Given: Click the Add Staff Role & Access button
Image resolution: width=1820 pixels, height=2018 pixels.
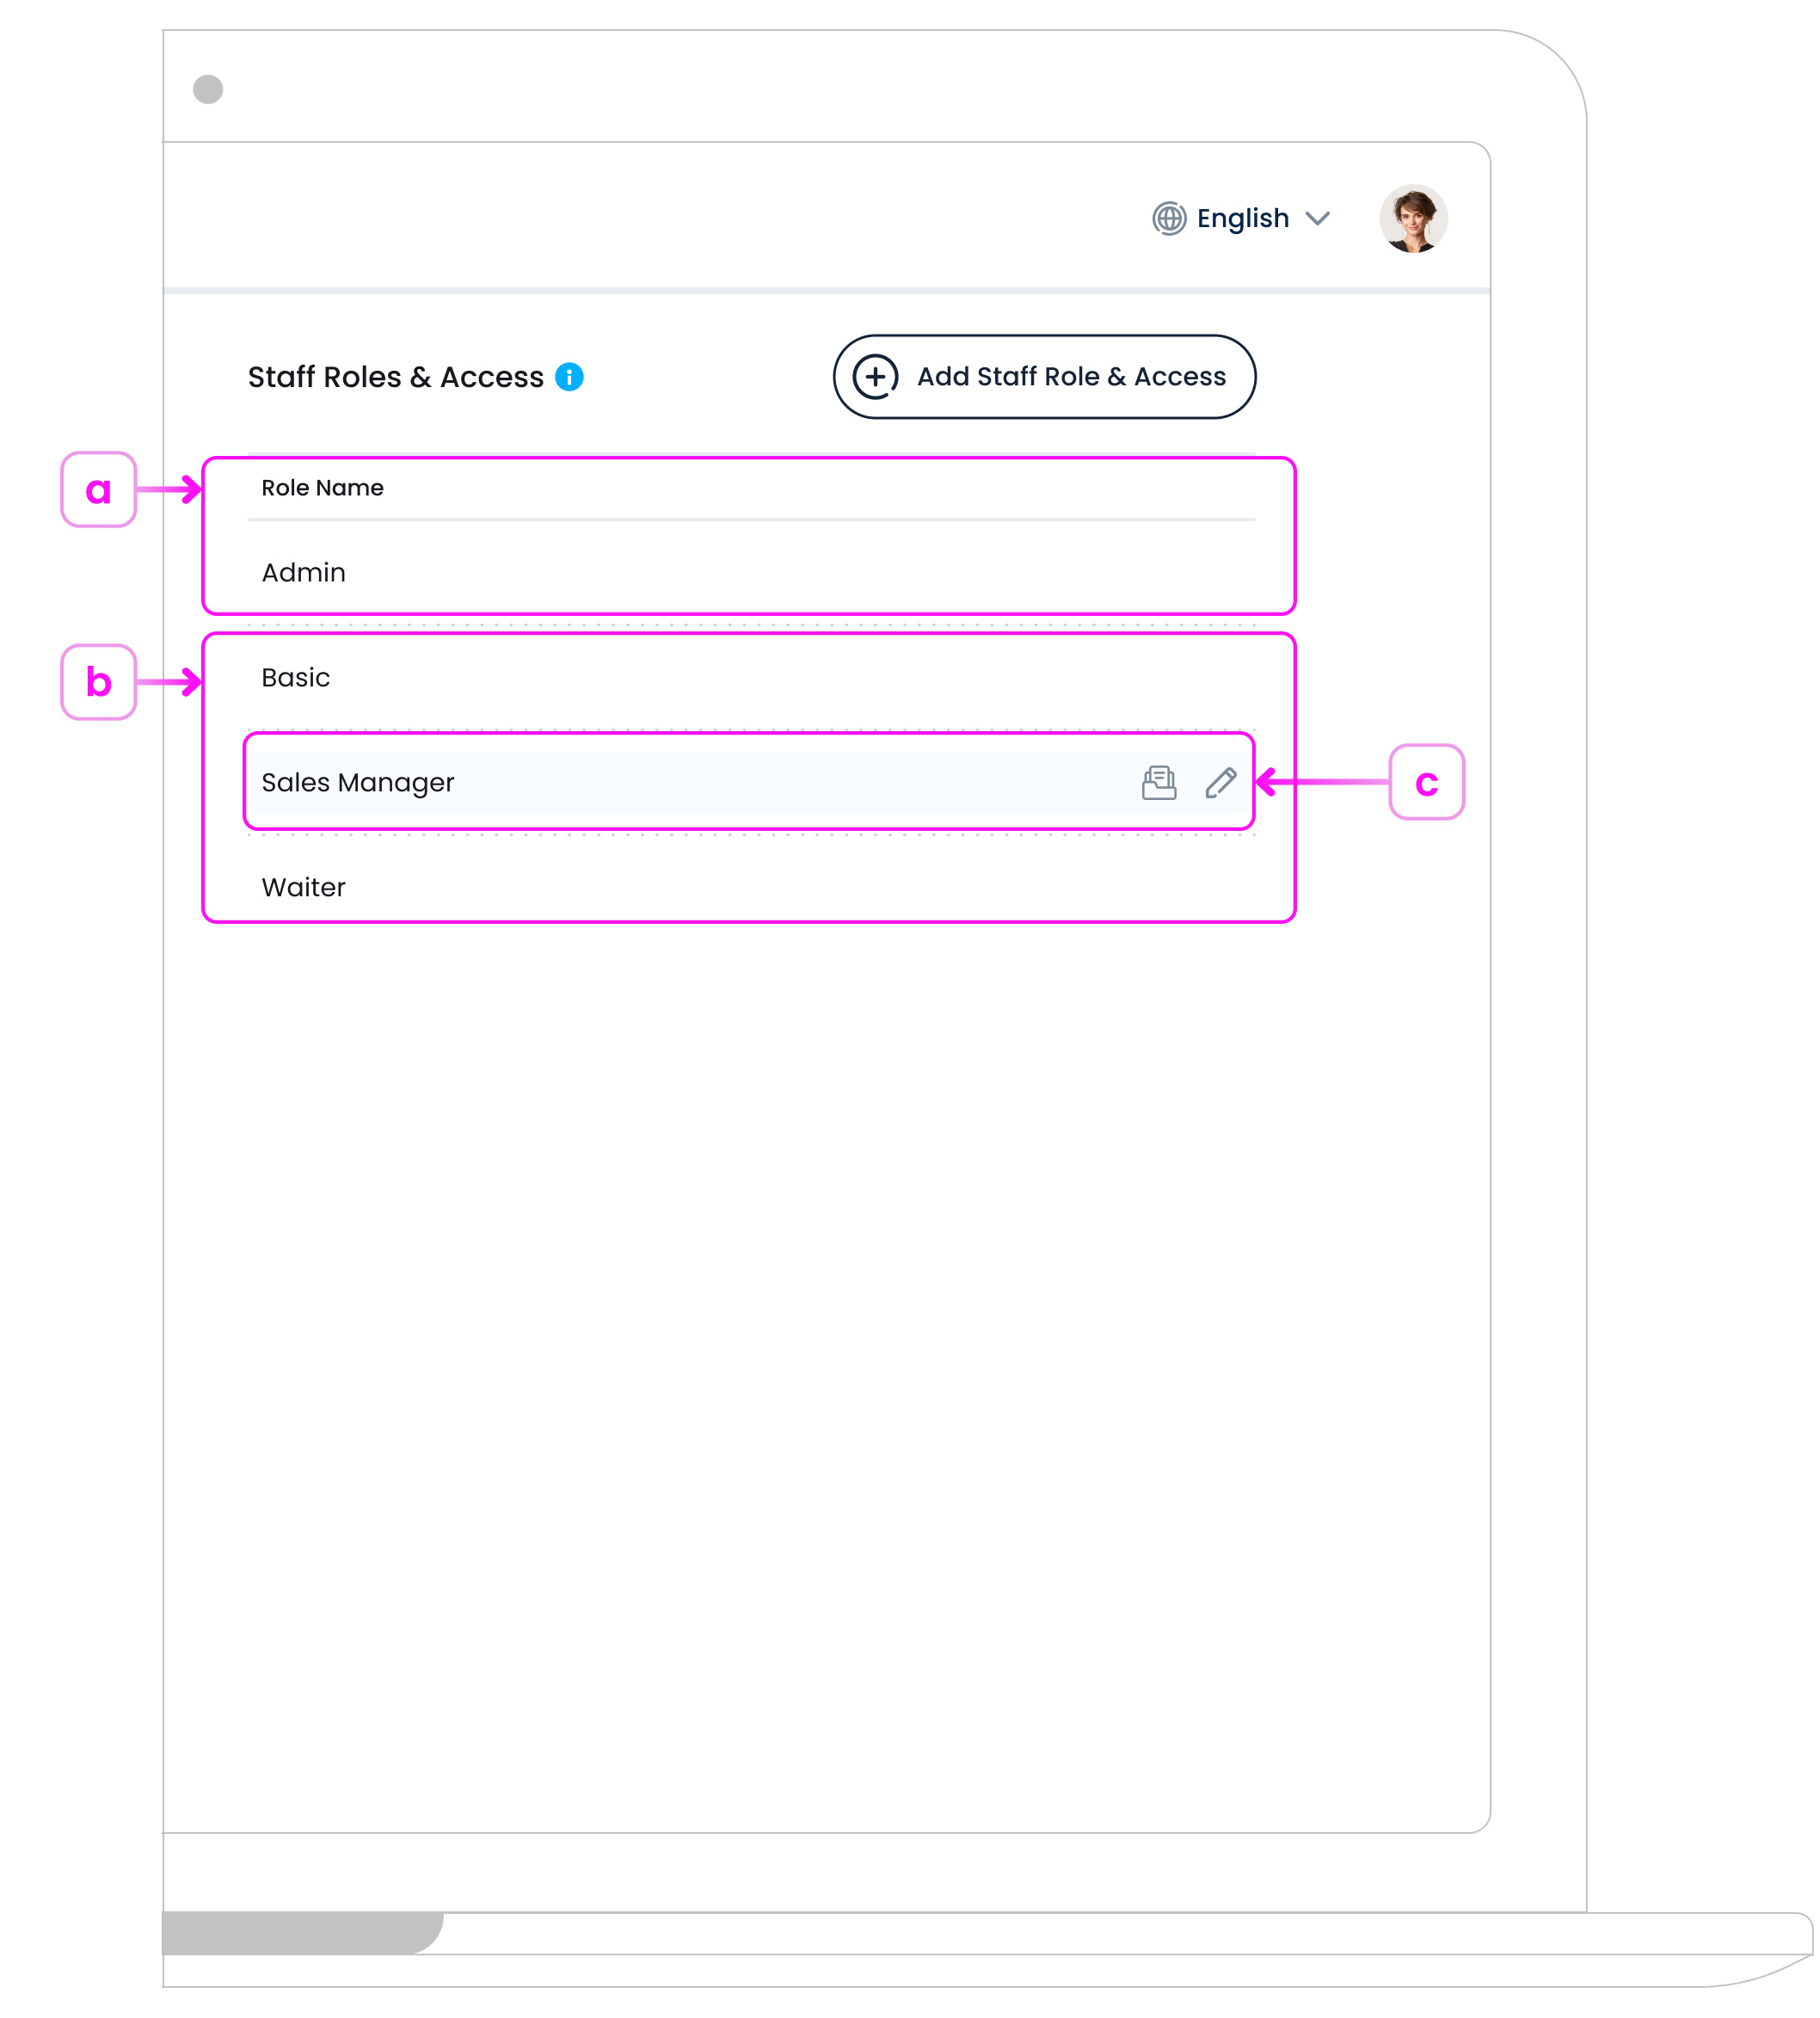Looking at the screenshot, I should pyautogui.click(x=1045, y=378).
